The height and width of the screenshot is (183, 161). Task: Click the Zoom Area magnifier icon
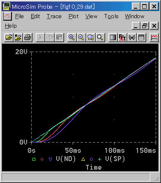[91, 37]
